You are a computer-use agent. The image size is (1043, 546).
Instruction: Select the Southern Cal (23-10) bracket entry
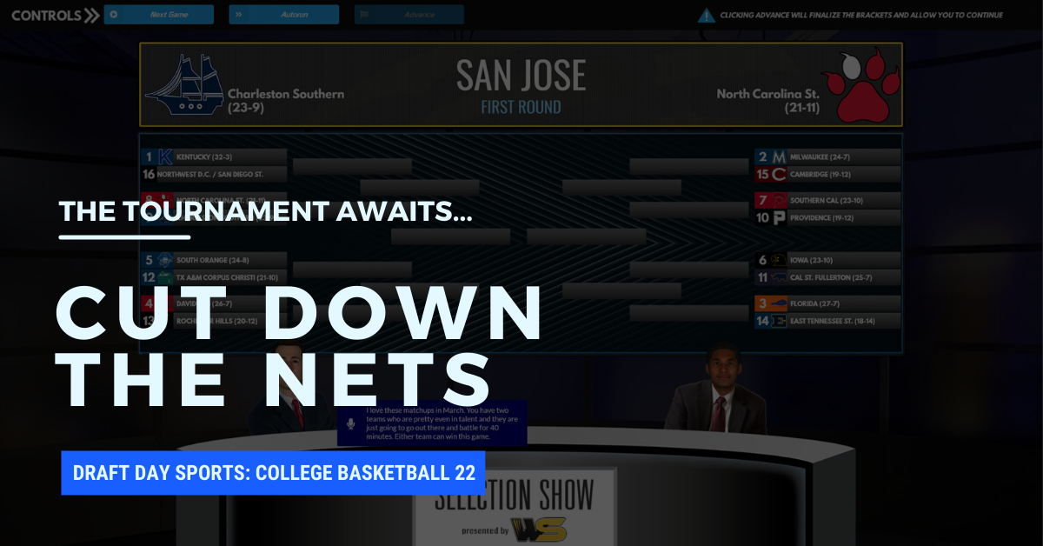point(827,201)
